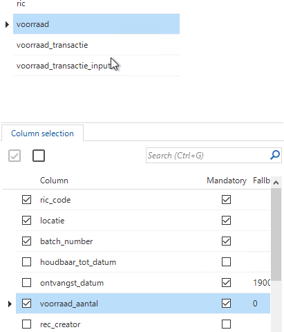Click the scrollbar up arrow
This screenshot has height=332, width=284.
tap(276, 183)
